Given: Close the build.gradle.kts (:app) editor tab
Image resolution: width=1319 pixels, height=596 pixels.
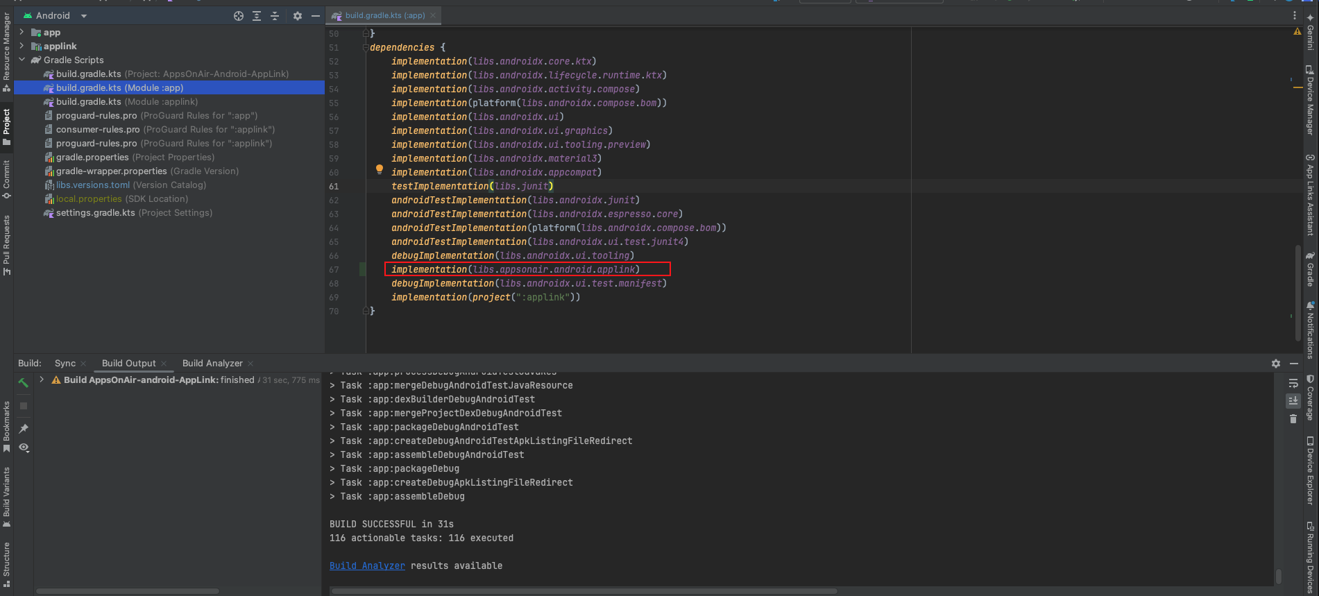Looking at the screenshot, I should [x=433, y=15].
